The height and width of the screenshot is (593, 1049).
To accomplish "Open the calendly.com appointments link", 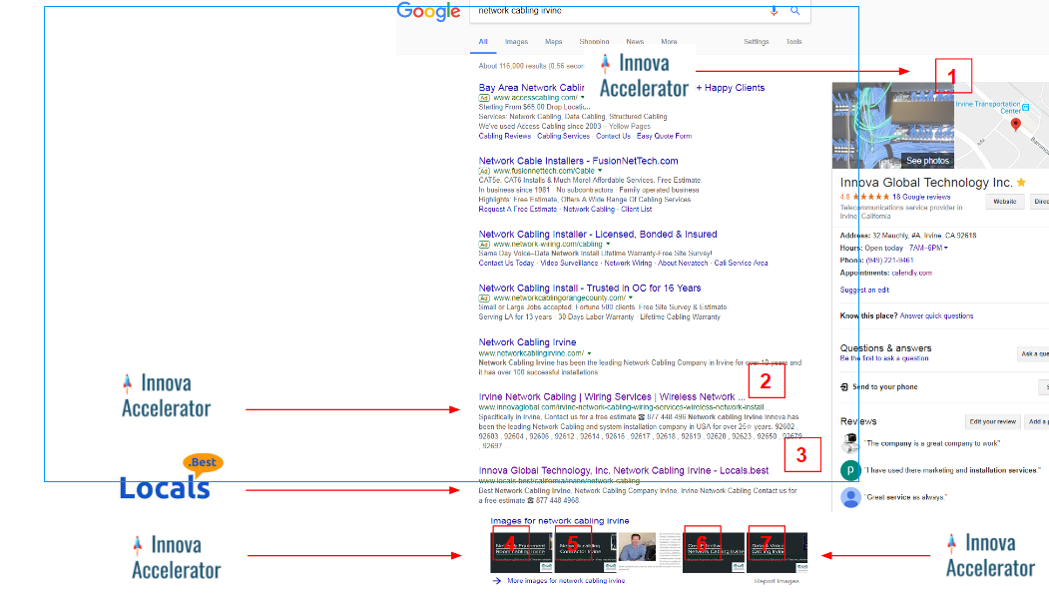I will (x=911, y=274).
